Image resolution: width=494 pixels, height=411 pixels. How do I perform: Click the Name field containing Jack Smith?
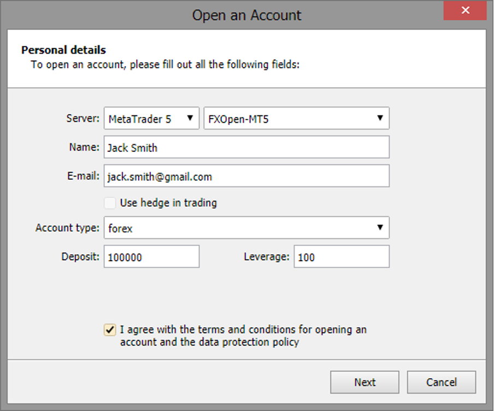click(246, 148)
